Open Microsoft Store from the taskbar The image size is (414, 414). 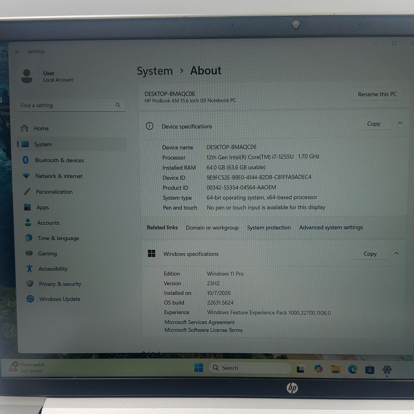pyautogui.click(x=369, y=370)
